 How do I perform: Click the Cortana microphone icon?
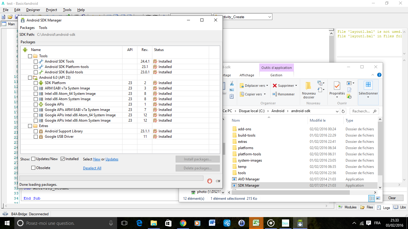coord(111,223)
